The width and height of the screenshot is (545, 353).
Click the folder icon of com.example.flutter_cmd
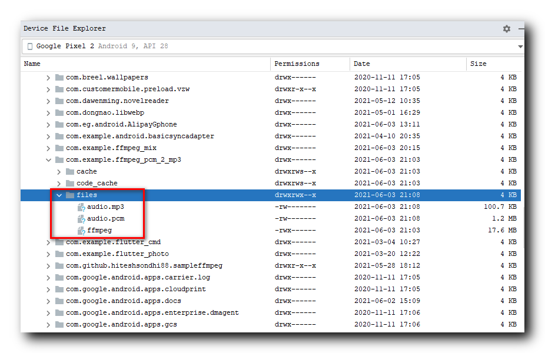[59, 242]
